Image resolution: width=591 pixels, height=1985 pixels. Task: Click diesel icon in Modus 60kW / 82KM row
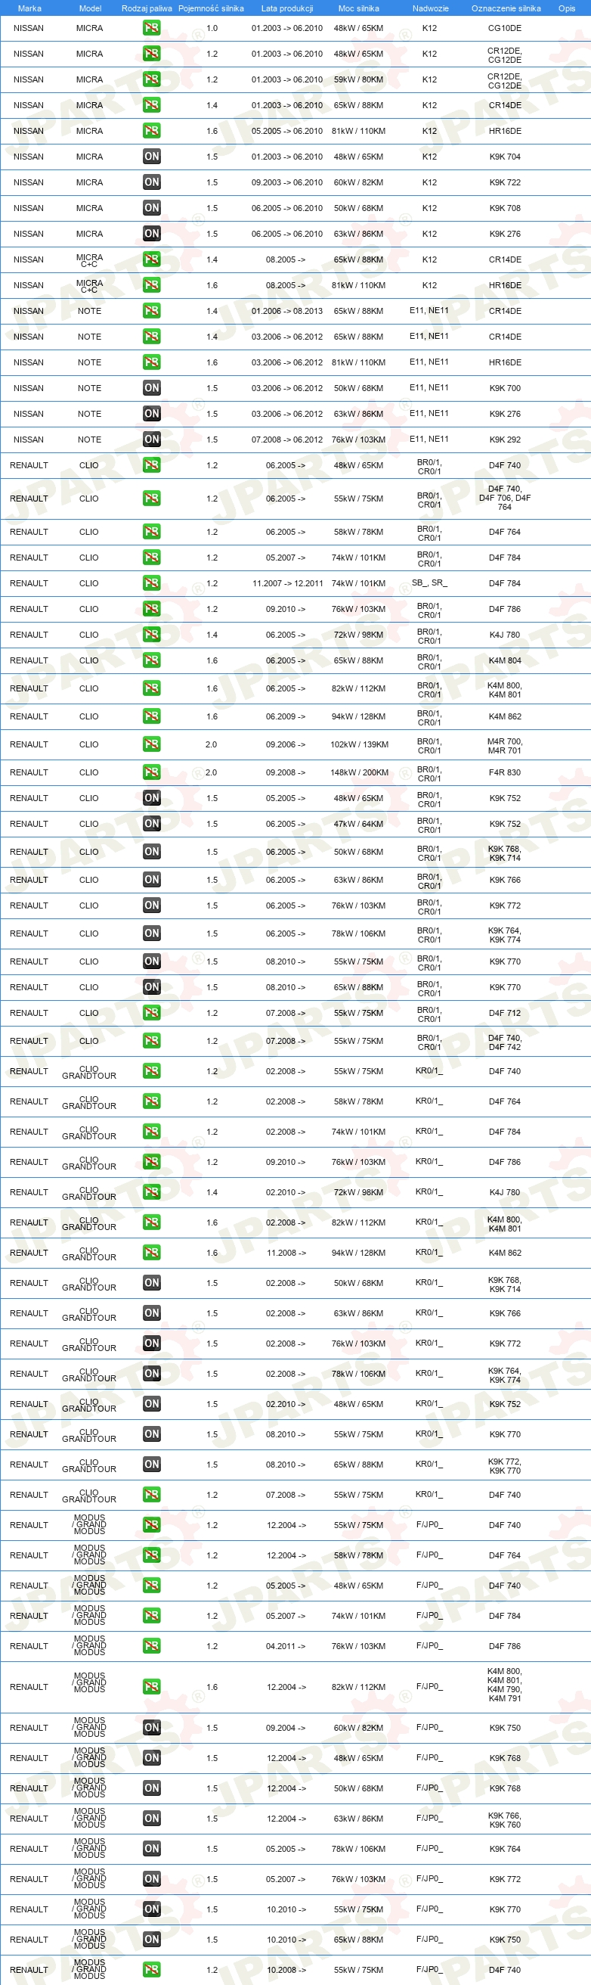pos(152,1728)
